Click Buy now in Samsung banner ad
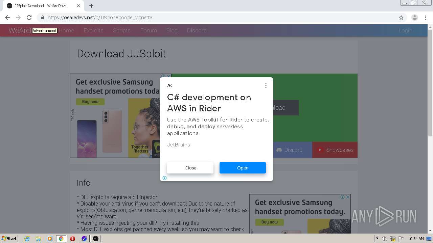 click(x=90, y=102)
